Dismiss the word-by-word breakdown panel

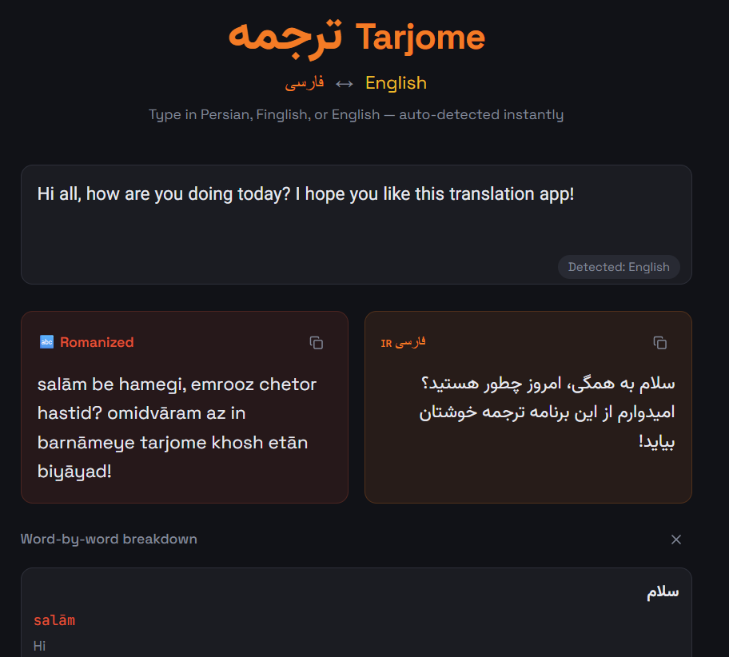coord(676,540)
